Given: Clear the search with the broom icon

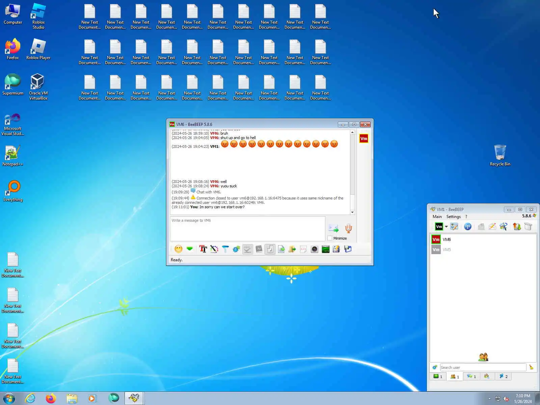Looking at the screenshot, I should (531, 367).
